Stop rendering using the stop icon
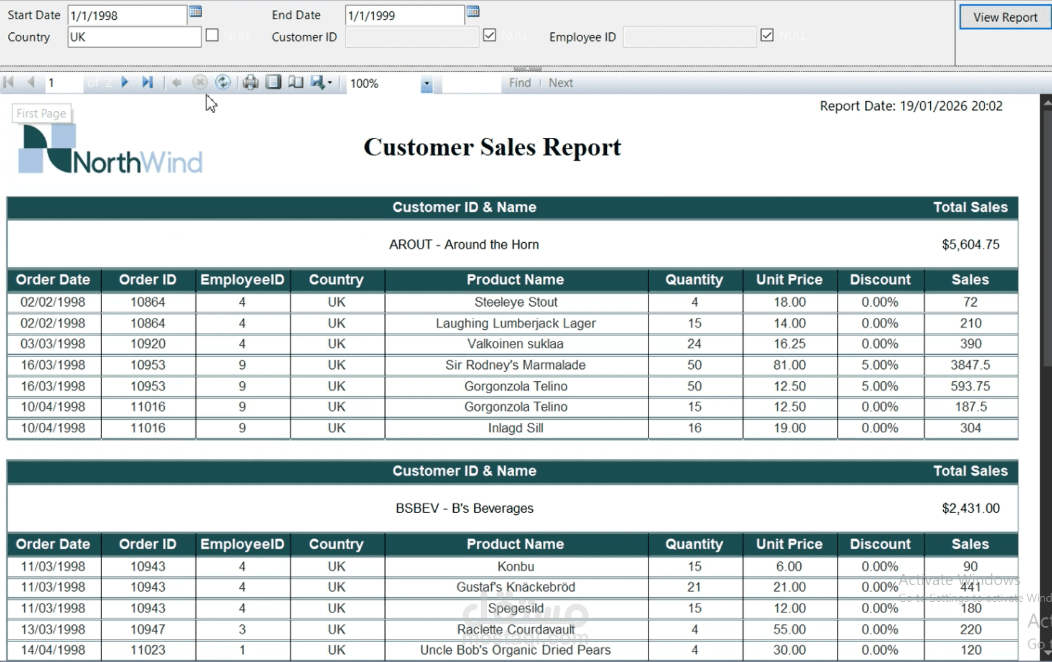 (200, 83)
